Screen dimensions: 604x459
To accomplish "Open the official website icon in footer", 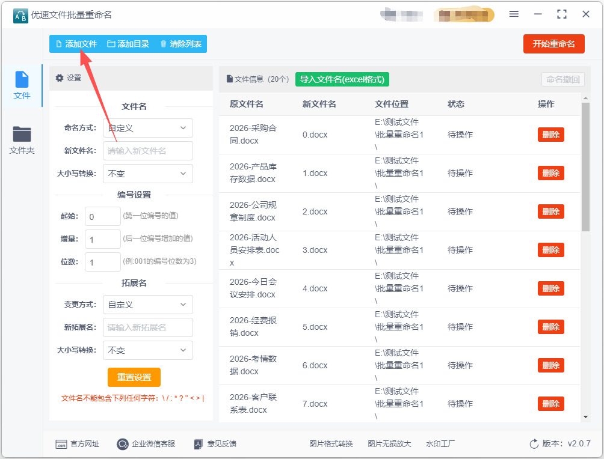I will pyautogui.click(x=61, y=444).
